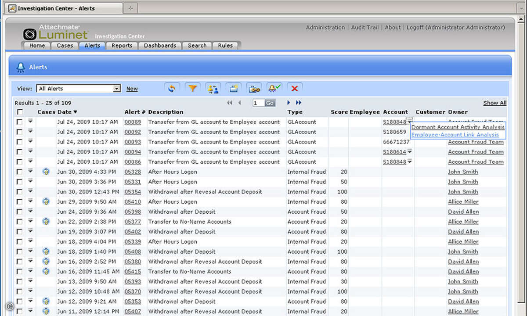
Task: Click the reassign owner people icon
Action: point(213,88)
